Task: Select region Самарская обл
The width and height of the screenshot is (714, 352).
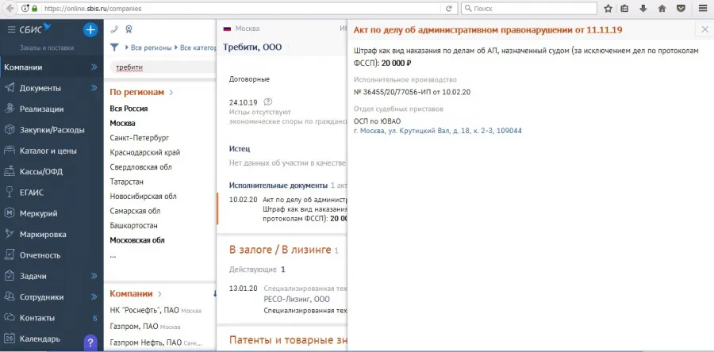Action: pyautogui.click(x=135, y=211)
